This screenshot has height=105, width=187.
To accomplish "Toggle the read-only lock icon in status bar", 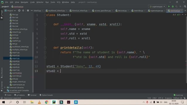I will pyautogui.click(x=185, y=98).
